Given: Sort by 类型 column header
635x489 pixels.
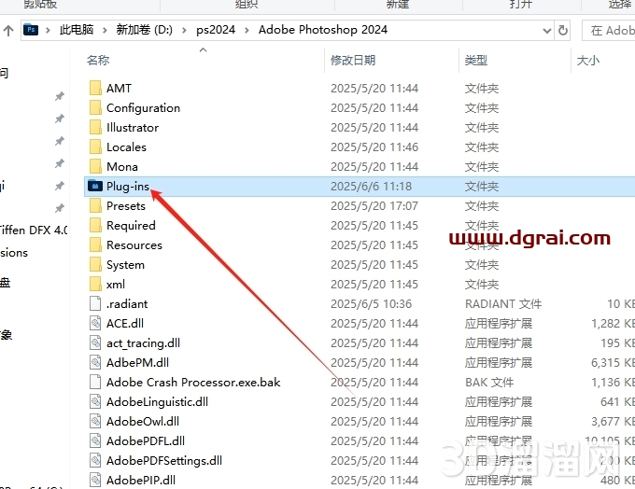Looking at the screenshot, I should [476, 61].
